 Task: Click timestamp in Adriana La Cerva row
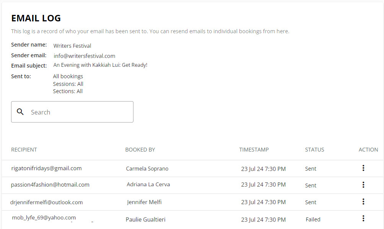[263, 184]
